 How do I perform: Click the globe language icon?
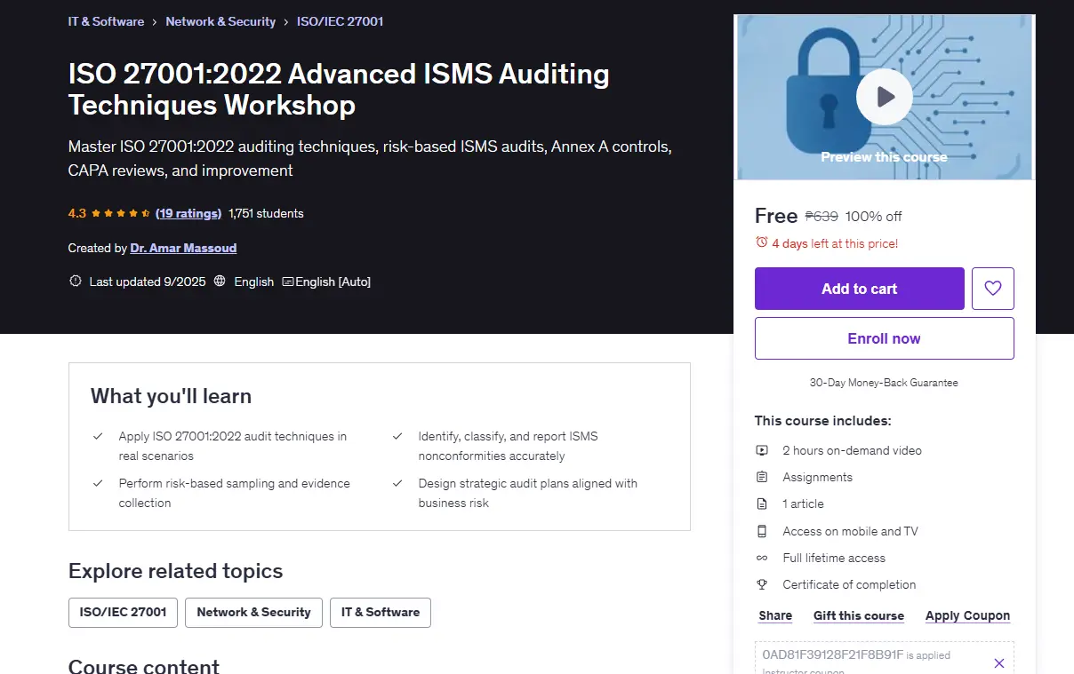click(220, 281)
